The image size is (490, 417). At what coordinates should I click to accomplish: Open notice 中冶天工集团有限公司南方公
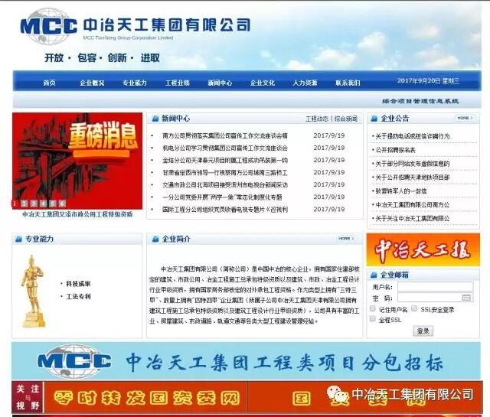[412, 204]
